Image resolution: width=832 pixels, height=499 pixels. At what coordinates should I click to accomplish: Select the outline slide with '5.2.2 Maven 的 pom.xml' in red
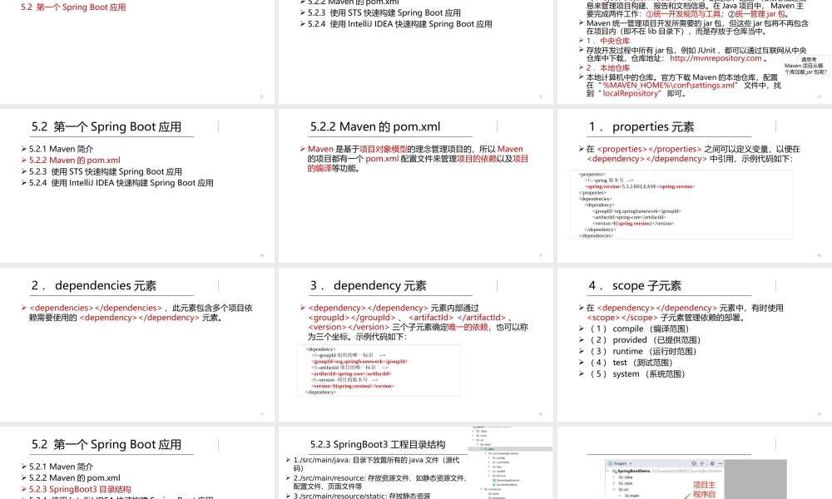click(x=137, y=185)
